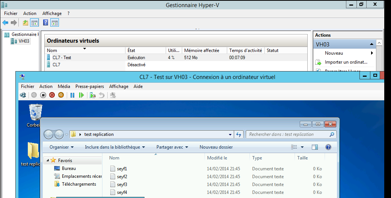Open the address bar history dropdown
The height and width of the screenshot is (198, 391).
click(230, 135)
